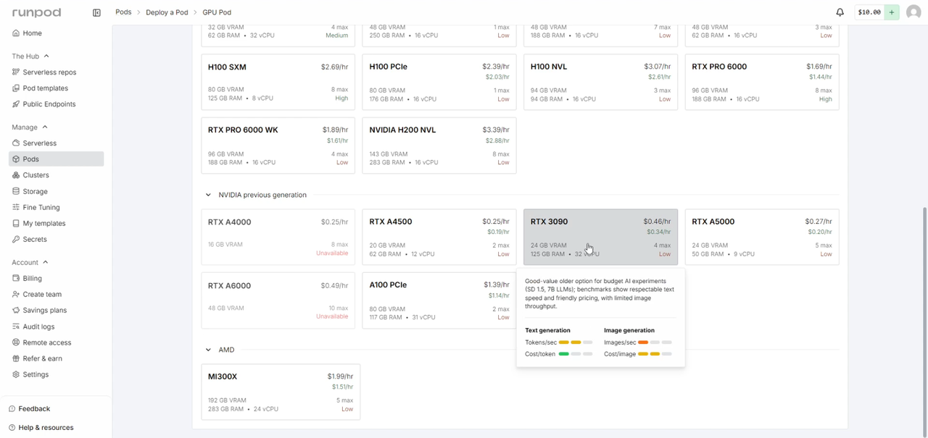The width and height of the screenshot is (928, 438).
Task: Click Public Endpoints rocket icon
Action: [x=16, y=104]
